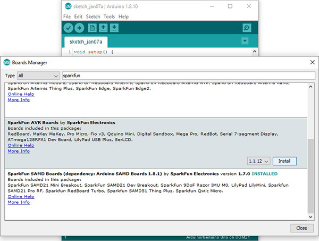The image size is (319, 241).
Task: Open the File menu
Action: 67,16
